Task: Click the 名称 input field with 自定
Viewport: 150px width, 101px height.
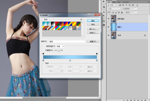Action: [x=67, y=41]
